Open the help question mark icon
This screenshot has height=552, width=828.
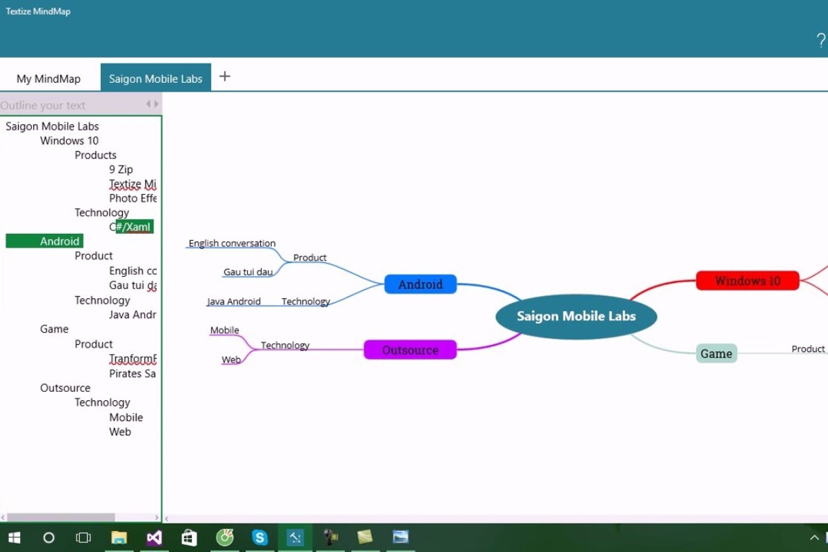click(x=820, y=40)
